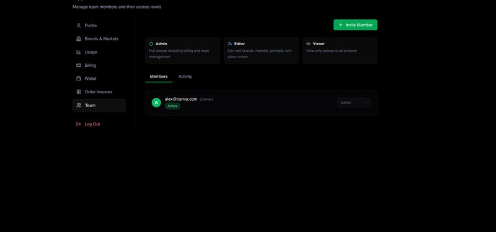Click the Profile person icon

(79, 25)
